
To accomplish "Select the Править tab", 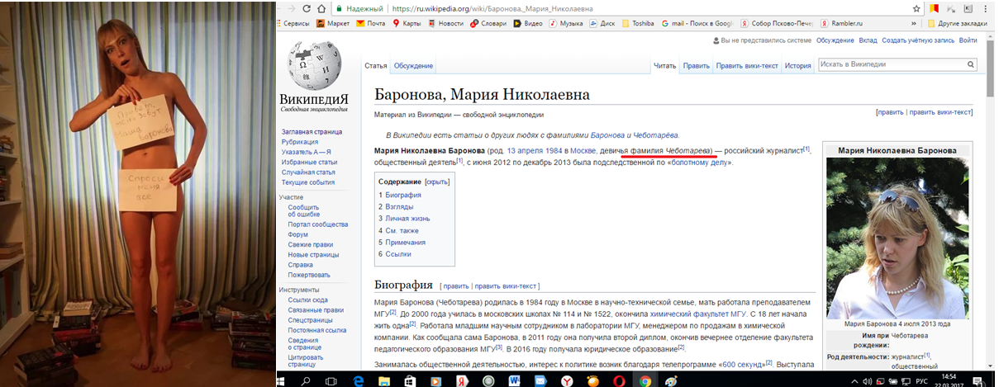I will pos(697,66).
